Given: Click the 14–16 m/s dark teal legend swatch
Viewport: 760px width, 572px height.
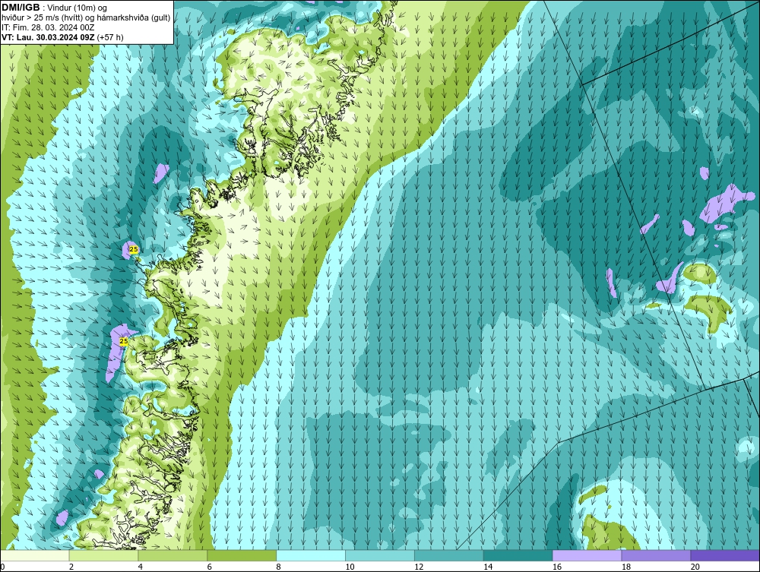Looking at the screenshot, I should pyautogui.click(x=518, y=555).
